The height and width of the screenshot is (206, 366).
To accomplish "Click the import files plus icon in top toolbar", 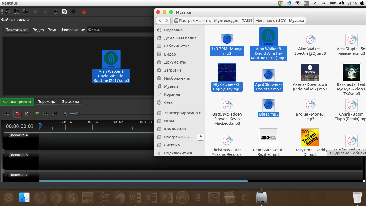I will (x=56, y=12).
